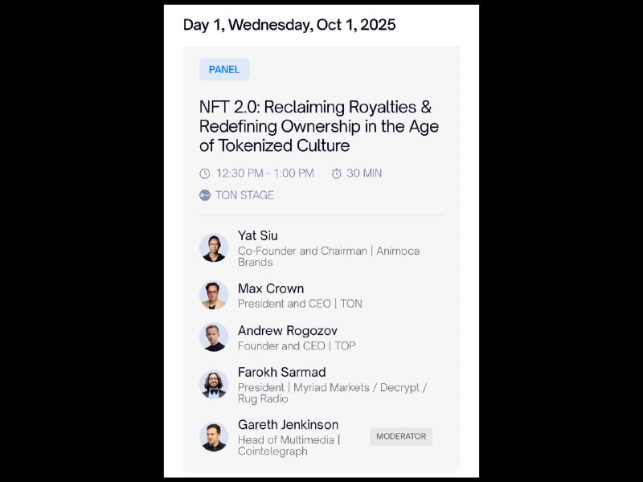Open Max Crown's avatar
The image size is (643, 482).
[214, 295]
